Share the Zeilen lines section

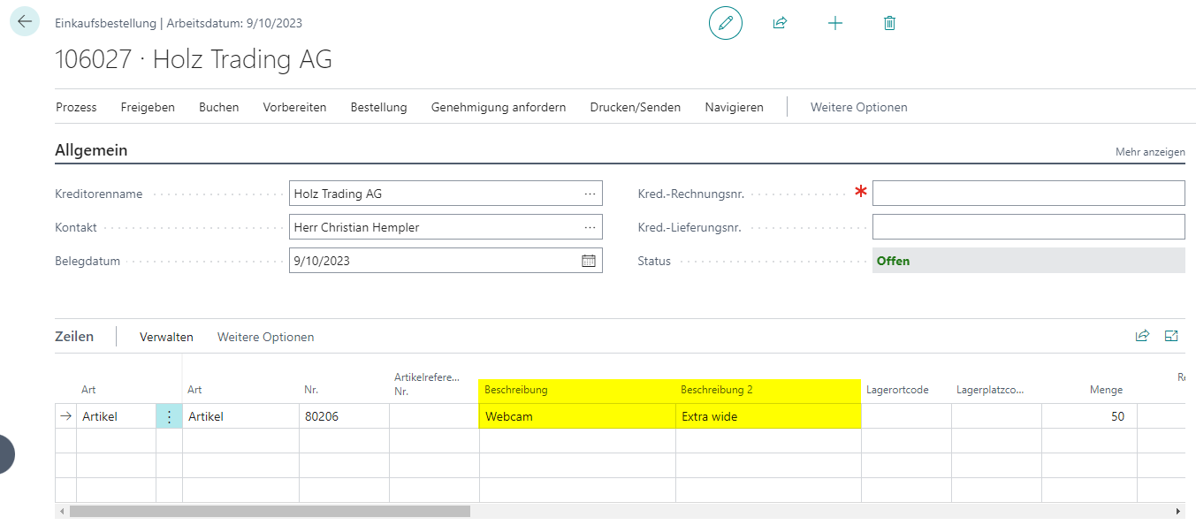pyautogui.click(x=1142, y=336)
